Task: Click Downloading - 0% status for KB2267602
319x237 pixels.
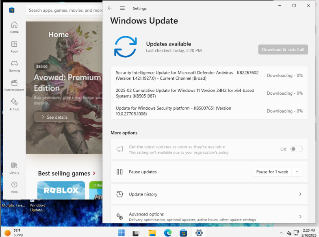Action: point(285,76)
